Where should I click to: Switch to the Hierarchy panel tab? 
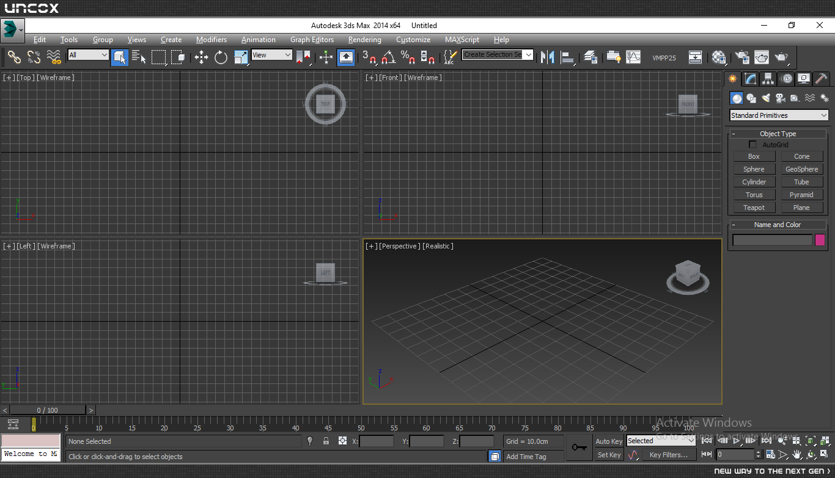click(x=768, y=79)
